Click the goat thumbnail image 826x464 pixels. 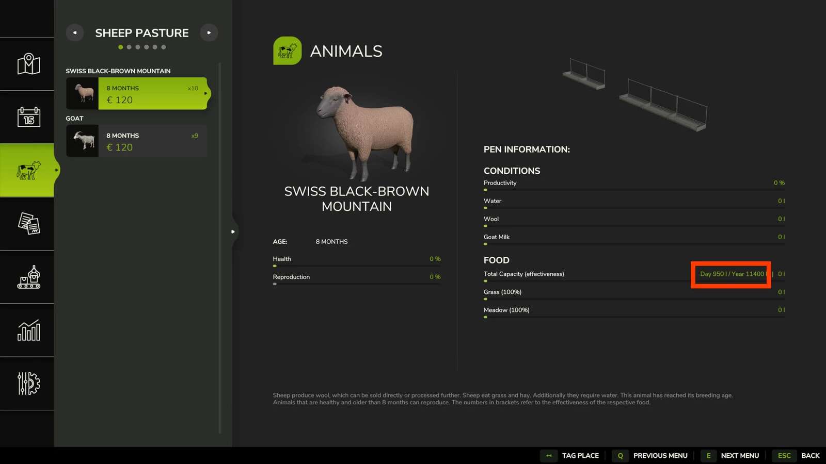pyautogui.click(x=83, y=141)
